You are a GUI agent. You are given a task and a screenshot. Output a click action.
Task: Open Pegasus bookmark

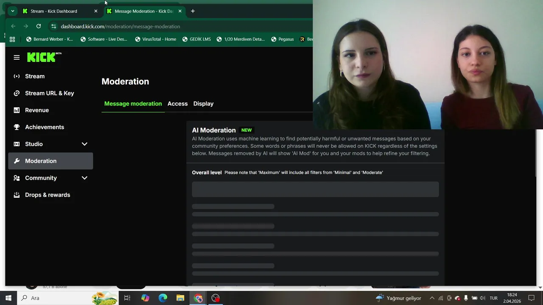tap(282, 39)
